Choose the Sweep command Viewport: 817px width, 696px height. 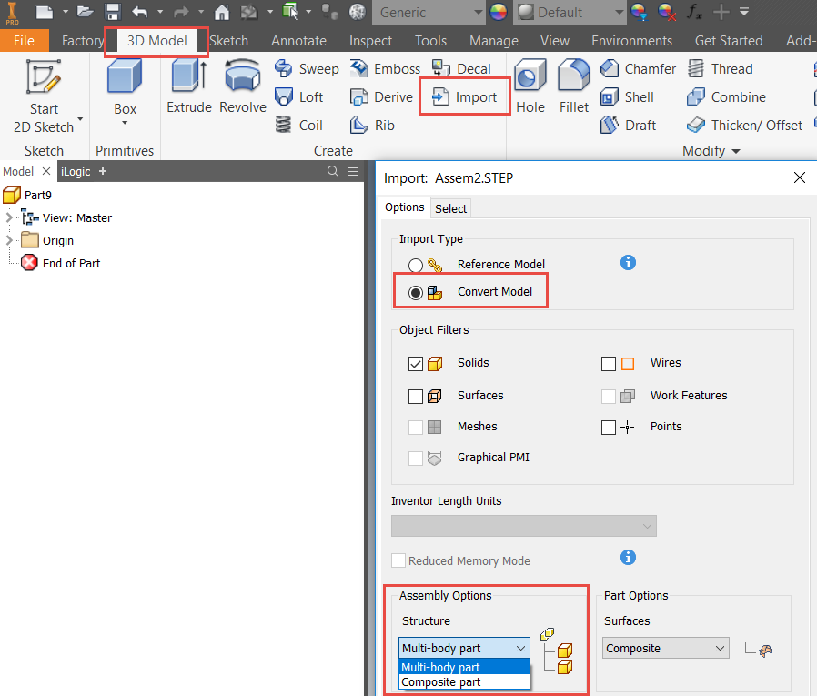coord(307,69)
